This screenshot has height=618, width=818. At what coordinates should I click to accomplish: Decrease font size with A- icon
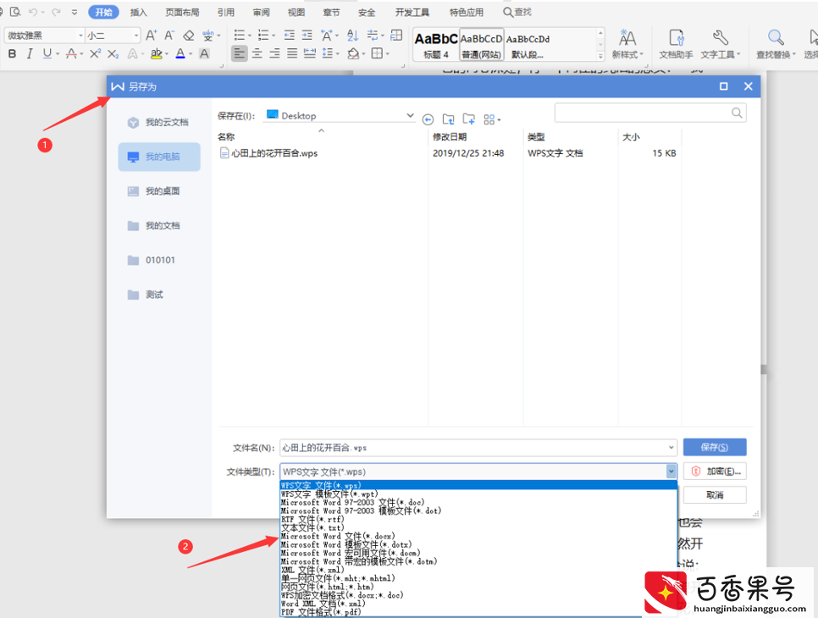[169, 36]
